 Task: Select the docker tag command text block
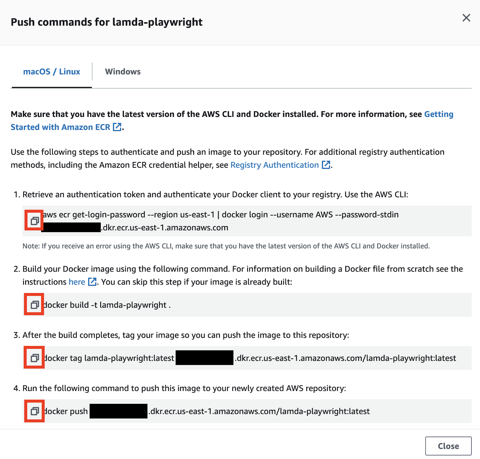pyautogui.click(x=239, y=358)
